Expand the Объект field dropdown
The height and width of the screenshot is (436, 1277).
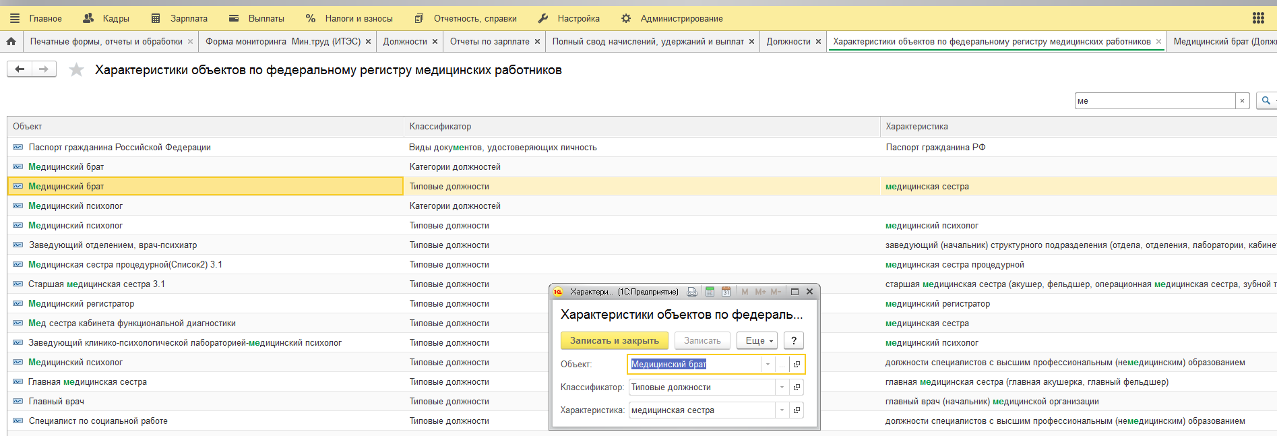pos(768,365)
